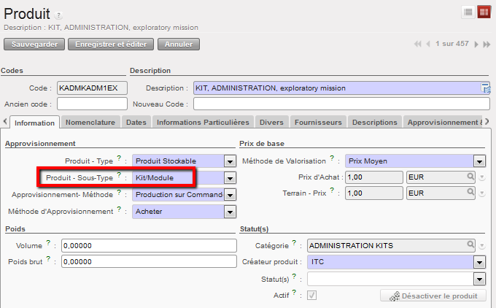Open Produit - Type dropdown

coord(230,161)
